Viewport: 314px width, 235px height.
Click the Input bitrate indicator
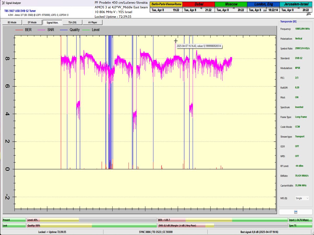point(300,220)
